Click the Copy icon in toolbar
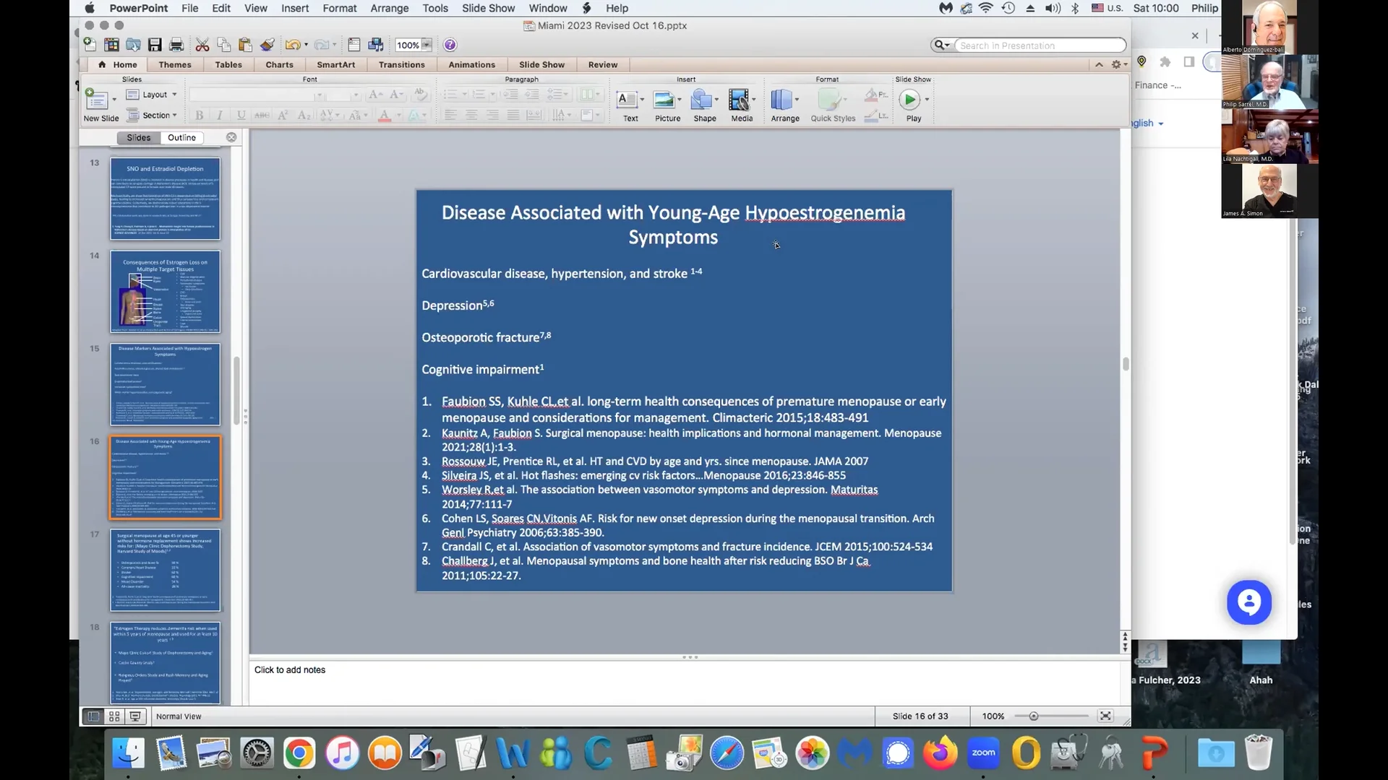The width and height of the screenshot is (1388, 780). click(224, 45)
